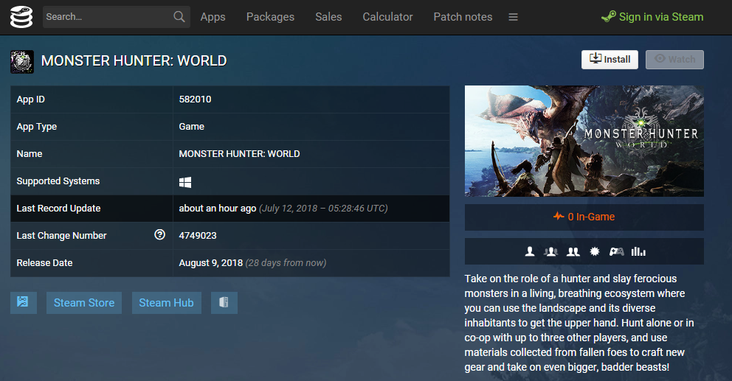The height and width of the screenshot is (381, 732).
Task: Select App ID value 582010
Action: pos(195,99)
